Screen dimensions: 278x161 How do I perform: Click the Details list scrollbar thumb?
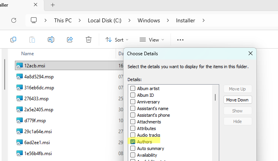tap(215, 98)
